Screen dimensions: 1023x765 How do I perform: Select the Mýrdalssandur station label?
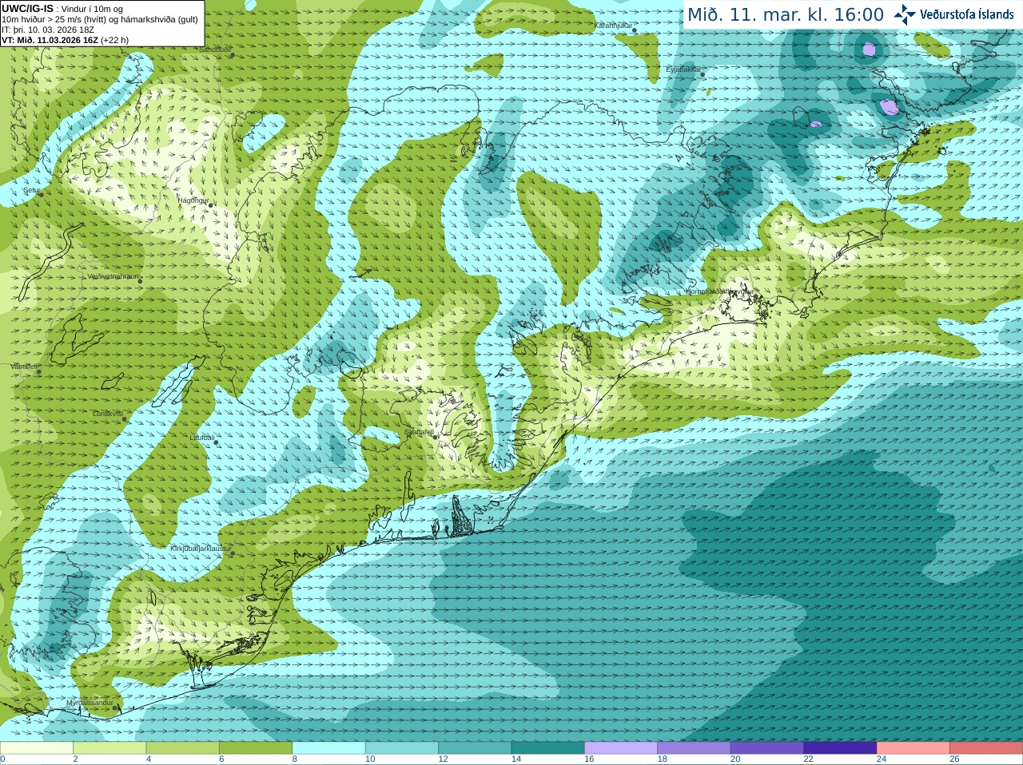90,703
